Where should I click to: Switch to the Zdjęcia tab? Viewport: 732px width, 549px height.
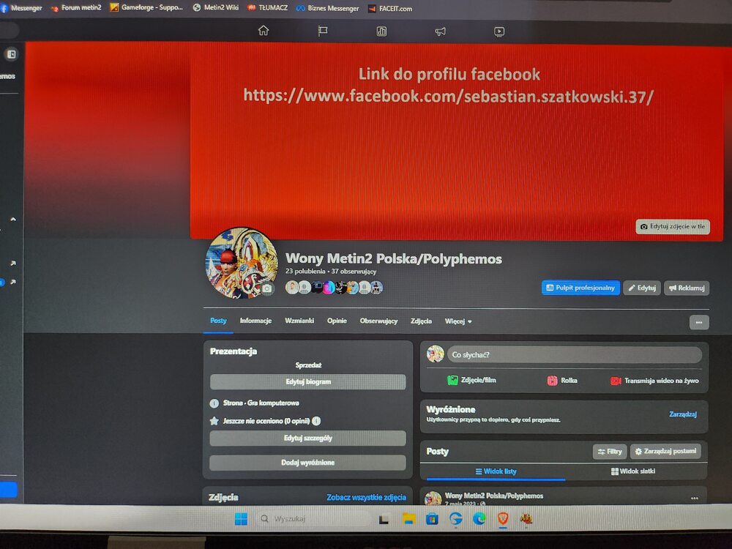421,321
